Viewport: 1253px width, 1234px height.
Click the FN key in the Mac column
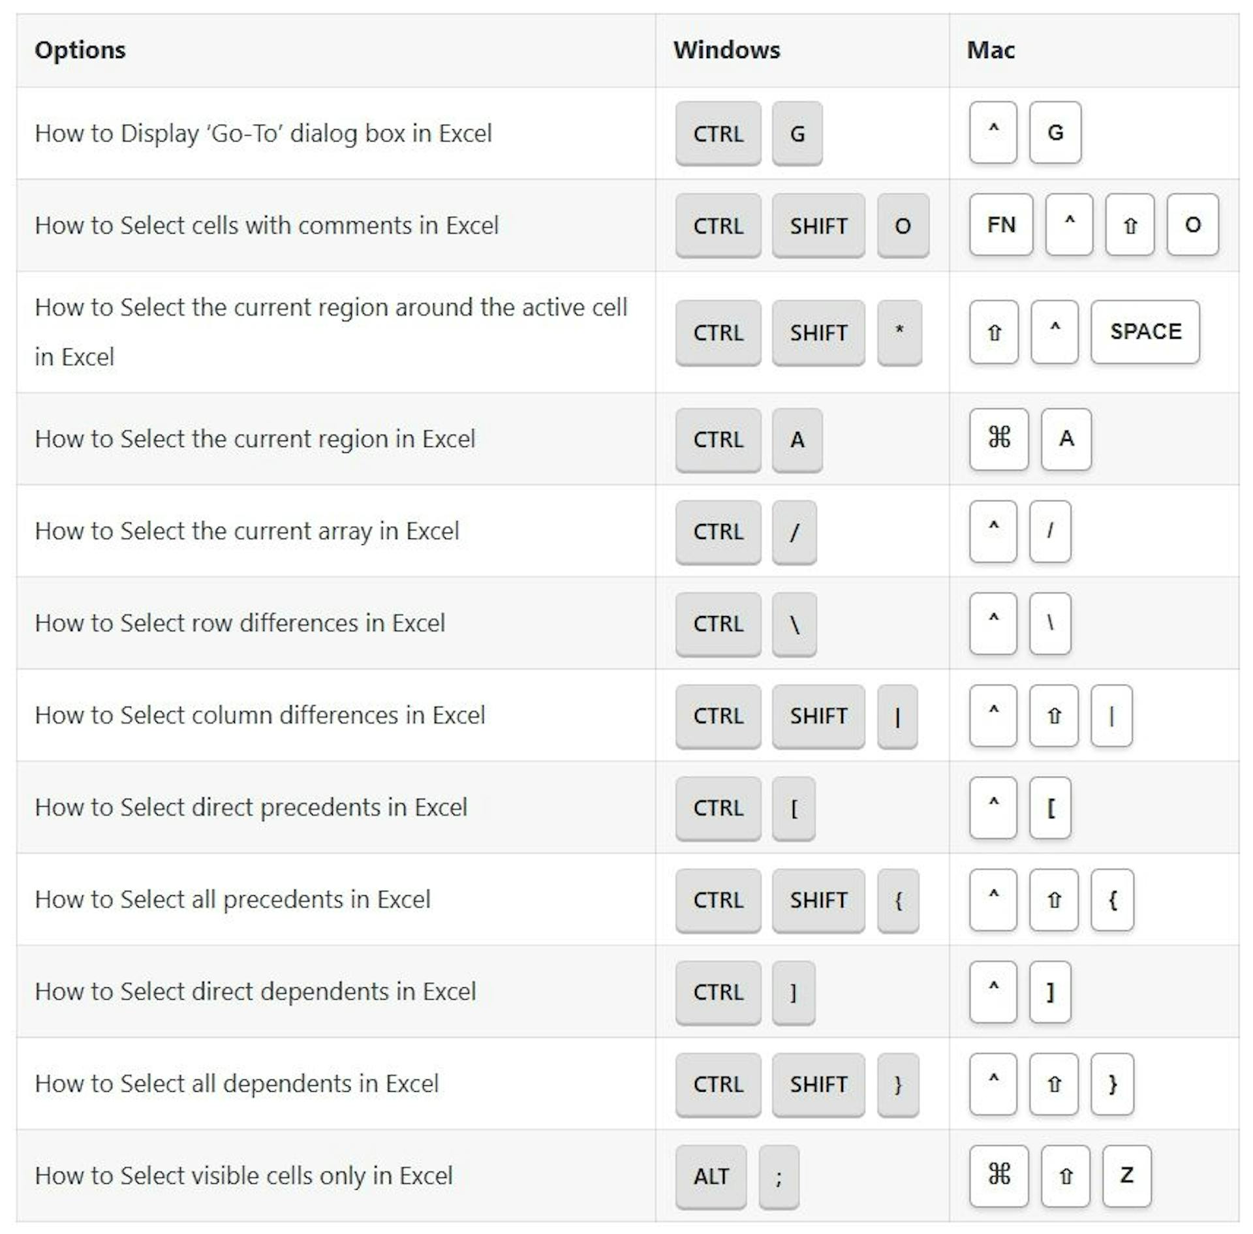pyautogui.click(x=1000, y=225)
